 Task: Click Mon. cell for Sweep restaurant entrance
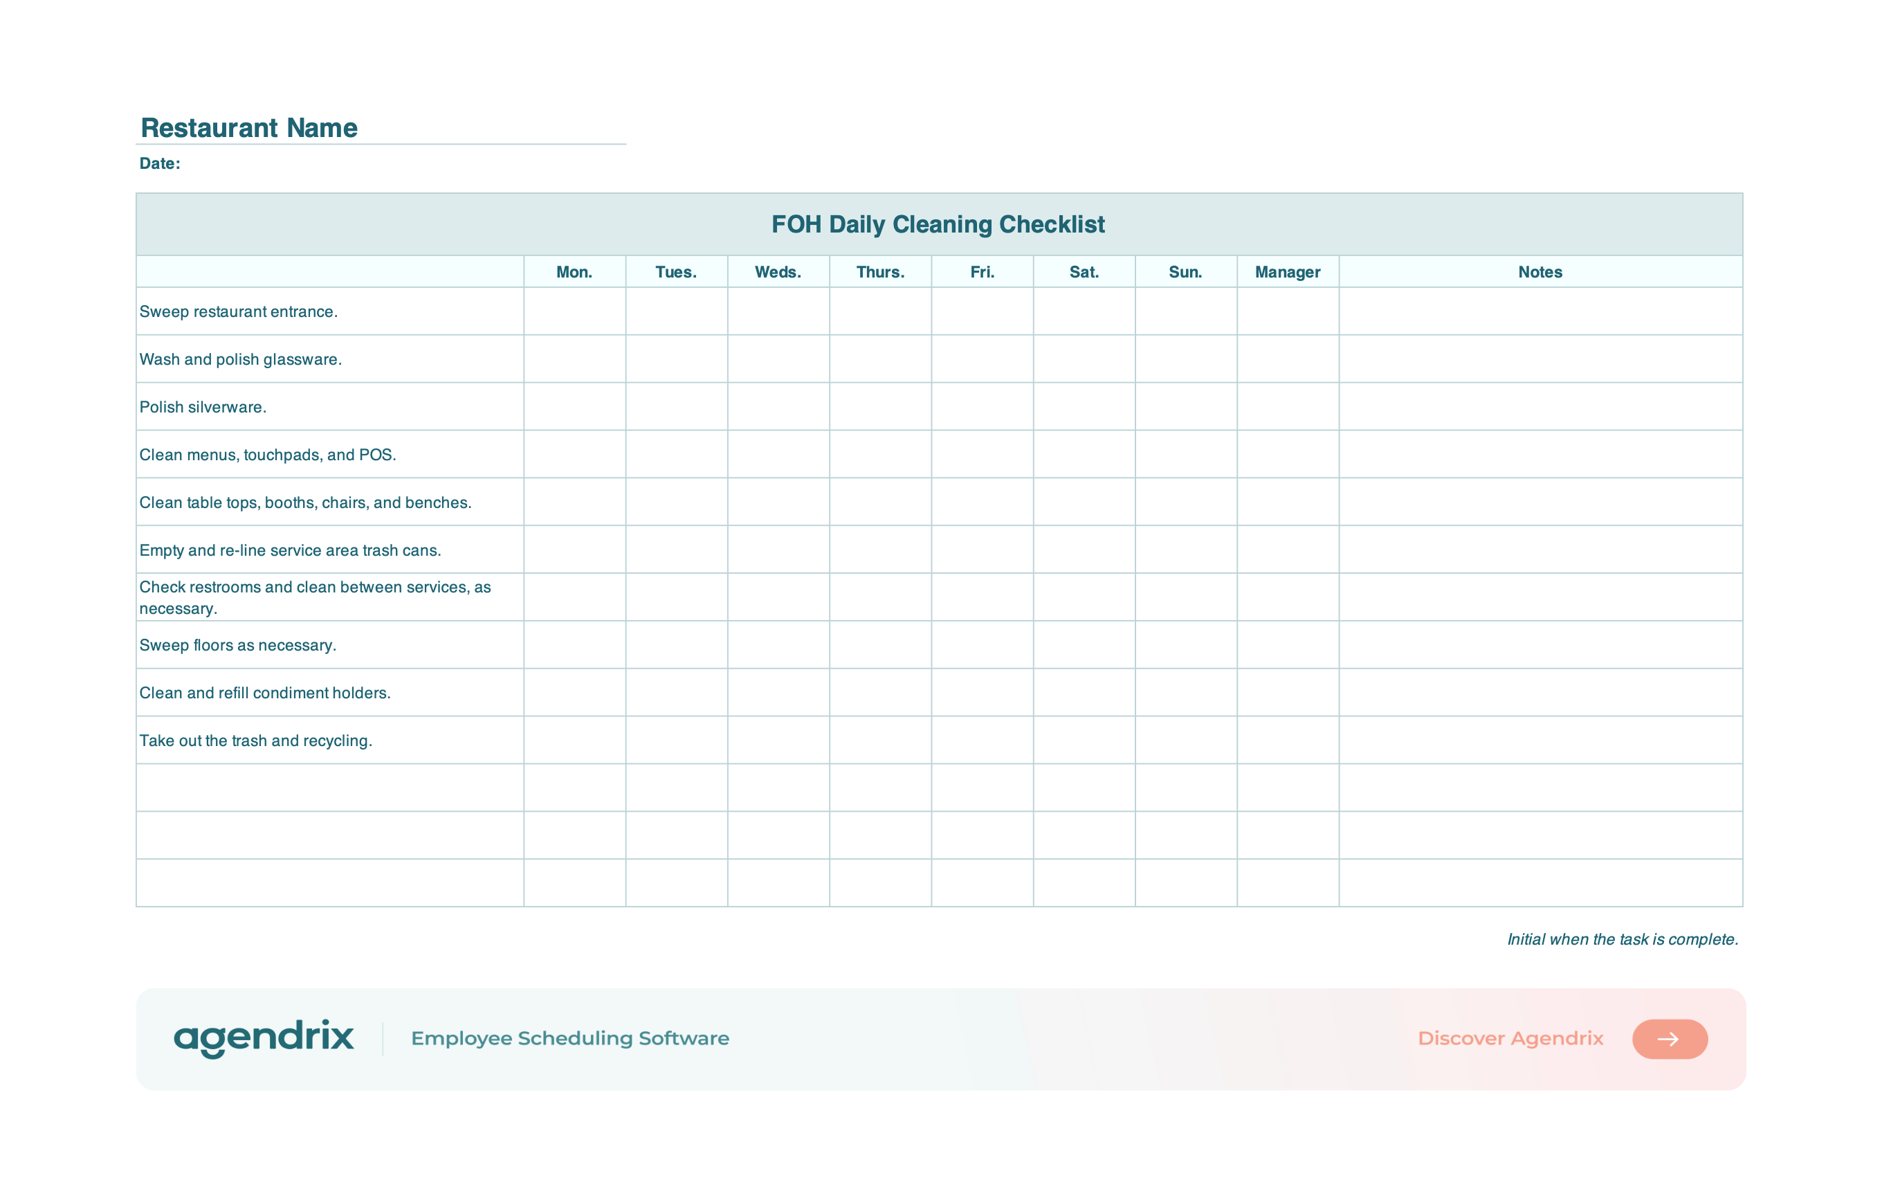575,311
